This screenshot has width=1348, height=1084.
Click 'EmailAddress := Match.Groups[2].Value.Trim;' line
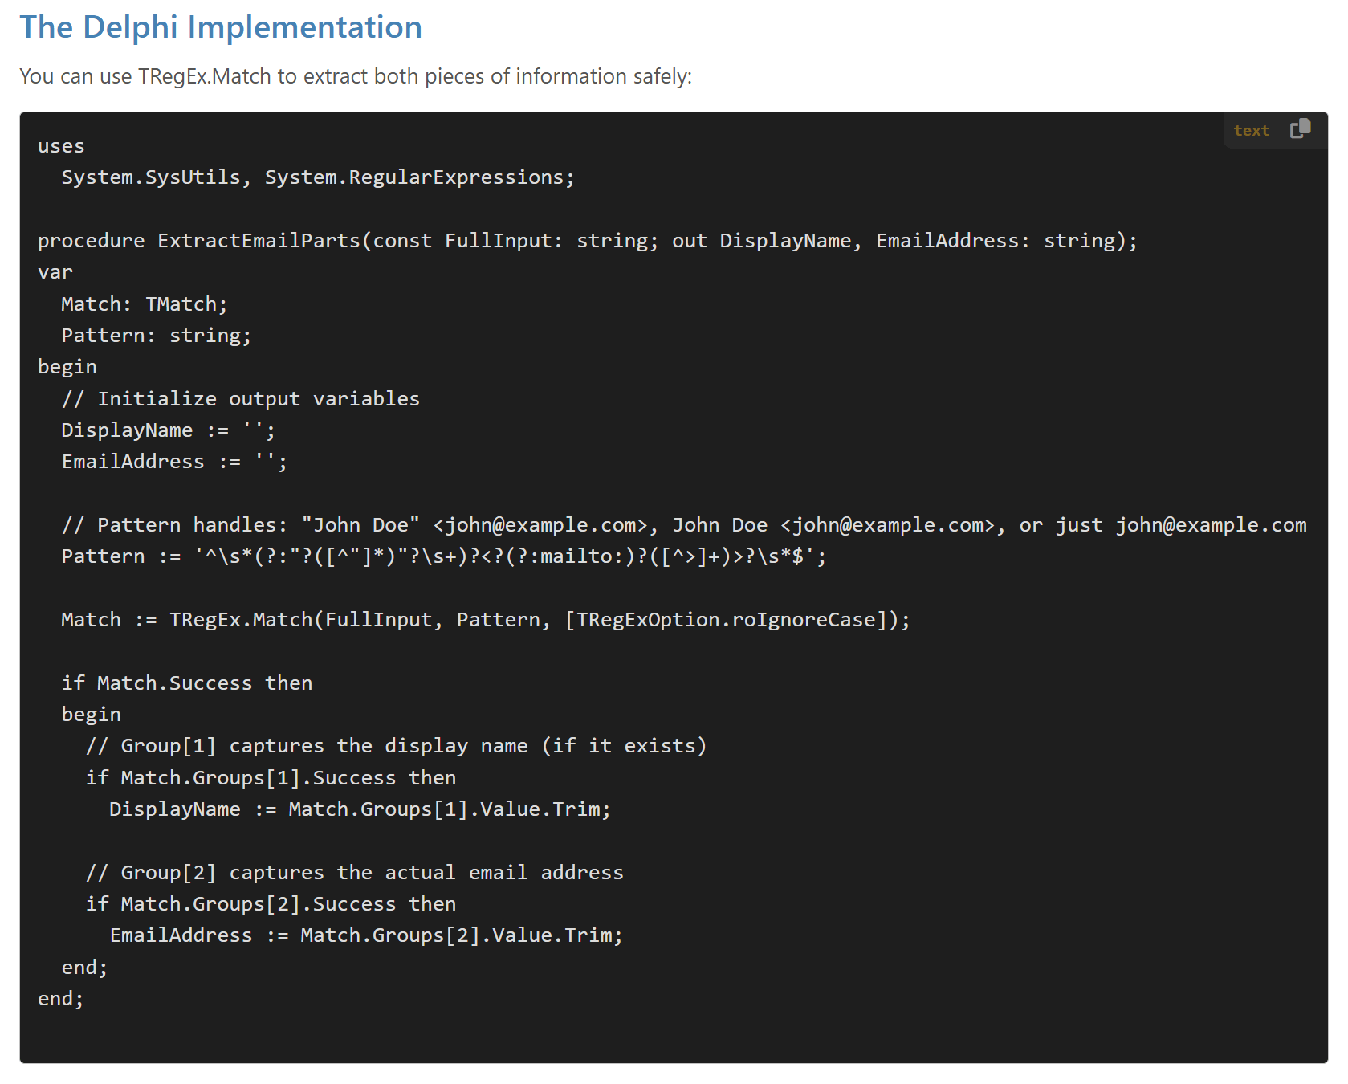pyautogui.click(x=366, y=935)
